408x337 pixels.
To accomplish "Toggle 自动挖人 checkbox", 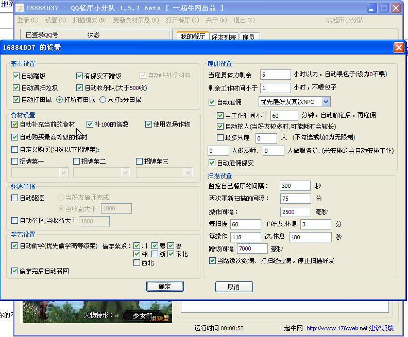I will [x=220, y=127].
